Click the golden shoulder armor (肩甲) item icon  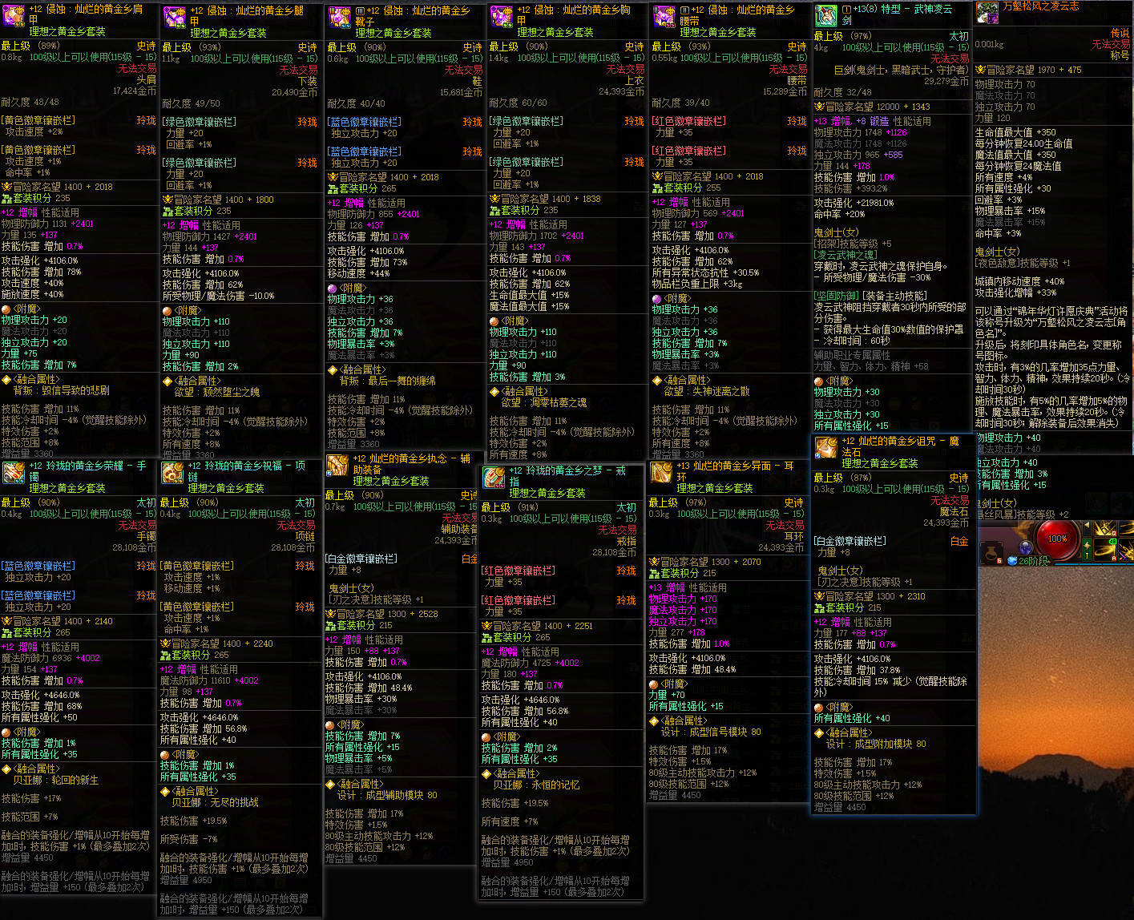[14, 18]
